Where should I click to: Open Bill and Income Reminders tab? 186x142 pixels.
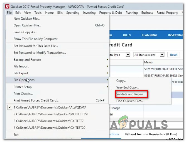click(x=151, y=134)
